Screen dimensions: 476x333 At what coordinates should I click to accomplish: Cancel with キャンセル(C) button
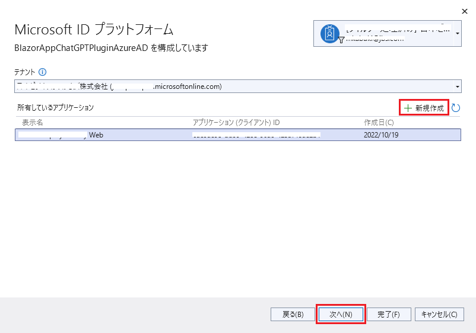(439, 315)
